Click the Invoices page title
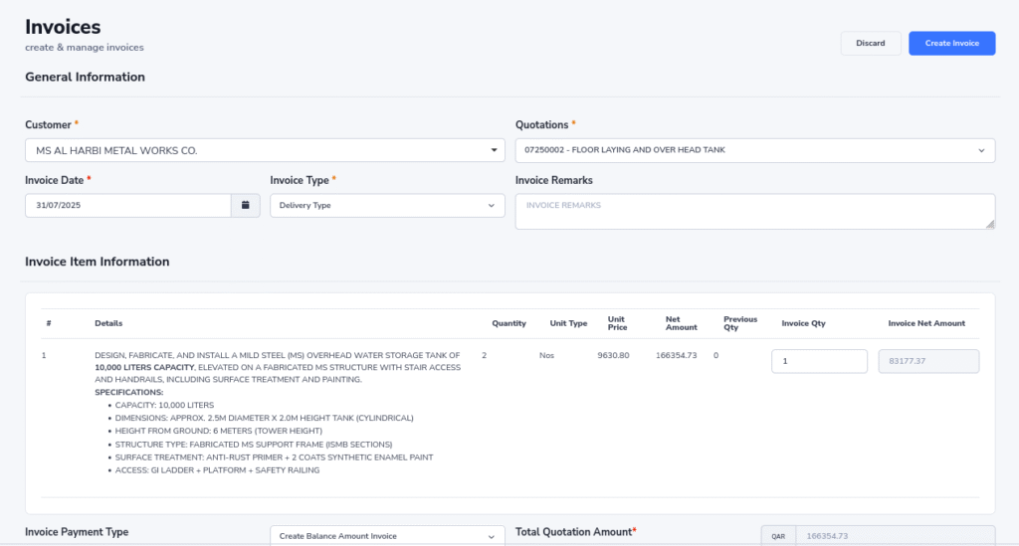This screenshot has height=546, width=1019. (x=63, y=27)
